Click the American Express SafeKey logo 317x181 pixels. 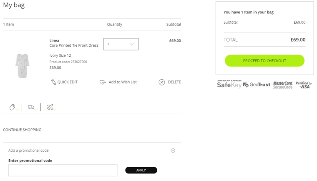click(229, 84)
